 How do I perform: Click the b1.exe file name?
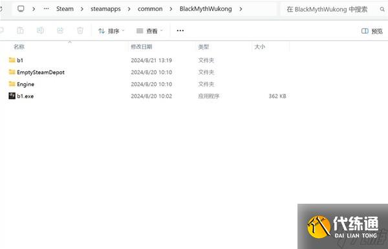(x=25, y=96)
